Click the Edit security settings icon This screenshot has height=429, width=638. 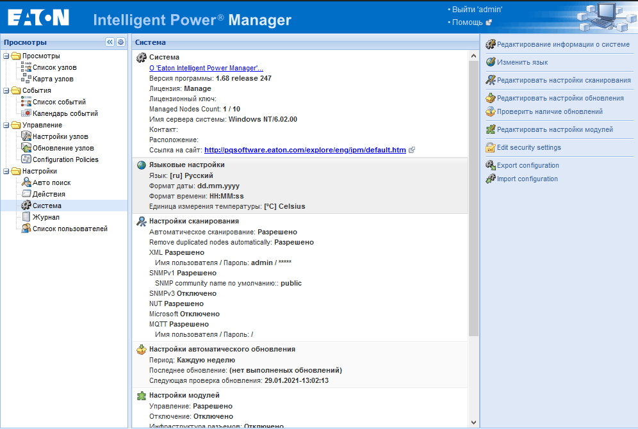pos(491,148)
